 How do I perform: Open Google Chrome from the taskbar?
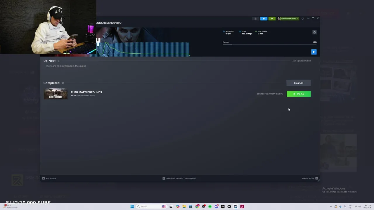pyautogui.click(x=197, y=206)
